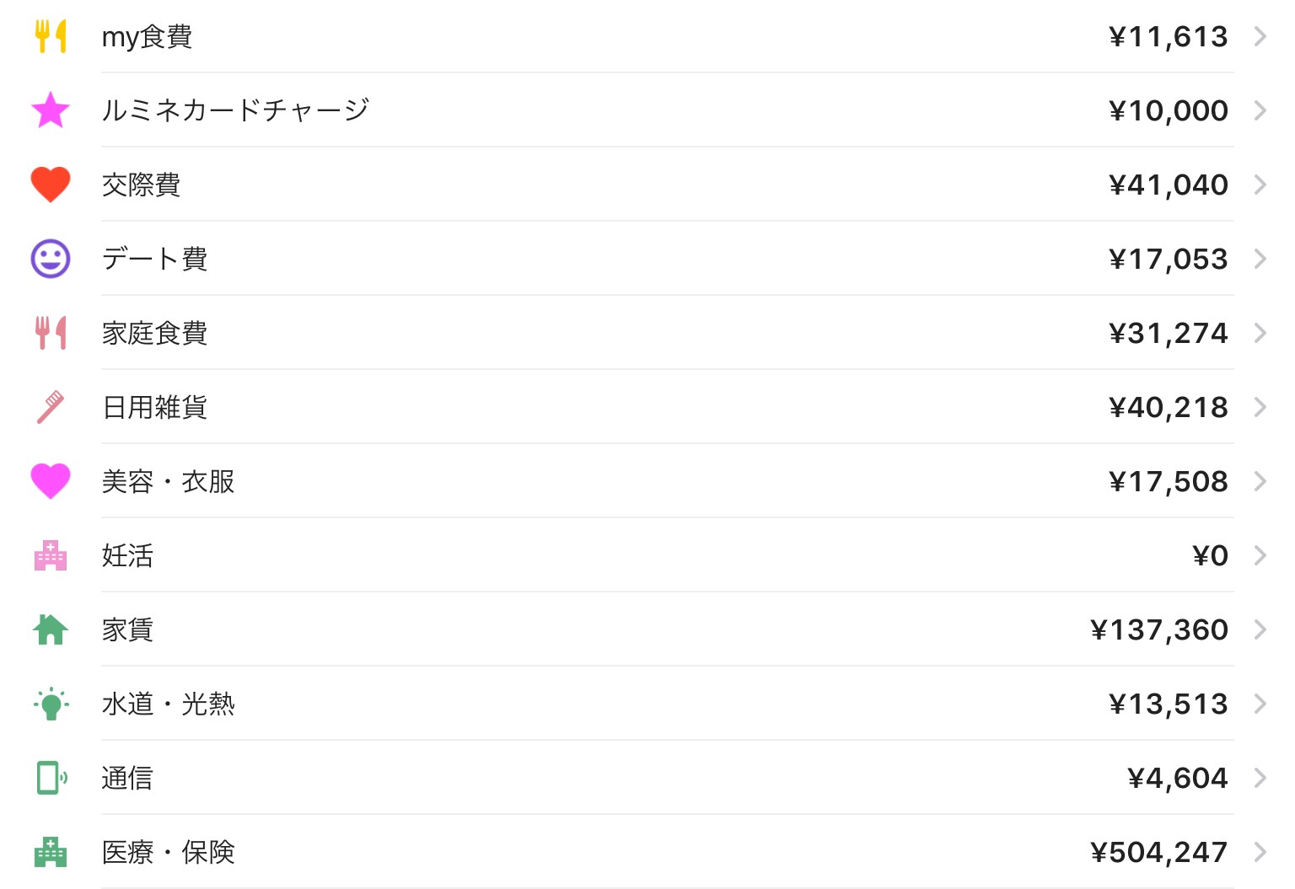This screenshot has width=1295, height=889.
Task: Click the pink star icon for ルミネカードチャージ
Action: point(51,110)
